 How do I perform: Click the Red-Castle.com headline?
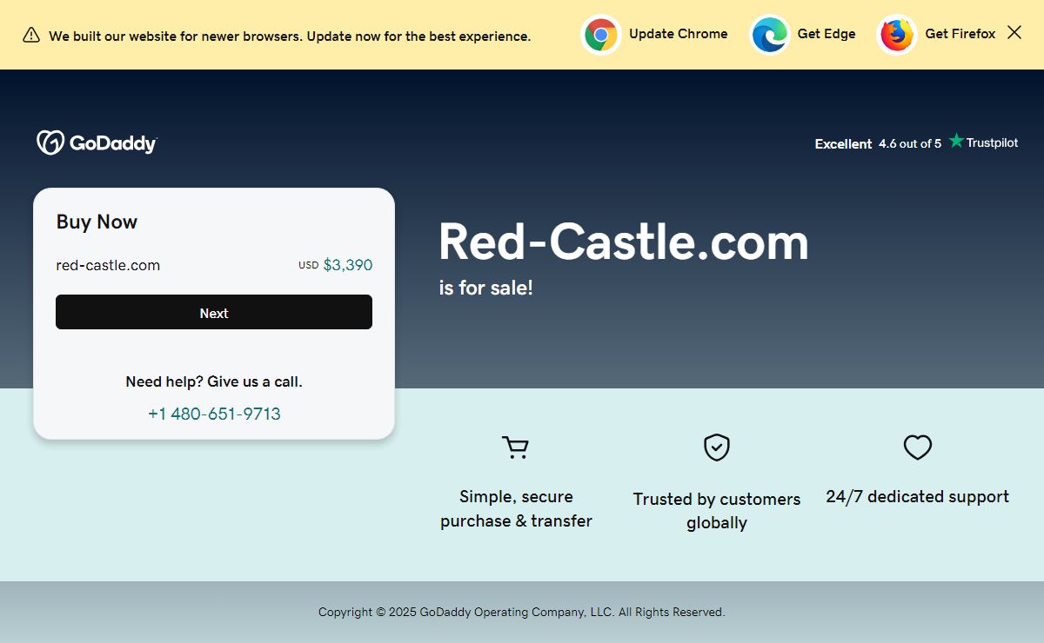[x=624, y=242]
